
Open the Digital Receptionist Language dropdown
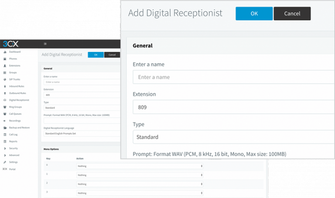coord(82,133)
